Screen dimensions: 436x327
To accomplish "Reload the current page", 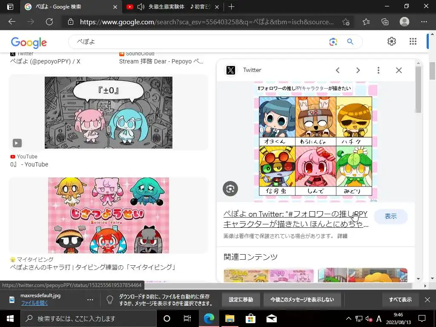I will point(49,22).
